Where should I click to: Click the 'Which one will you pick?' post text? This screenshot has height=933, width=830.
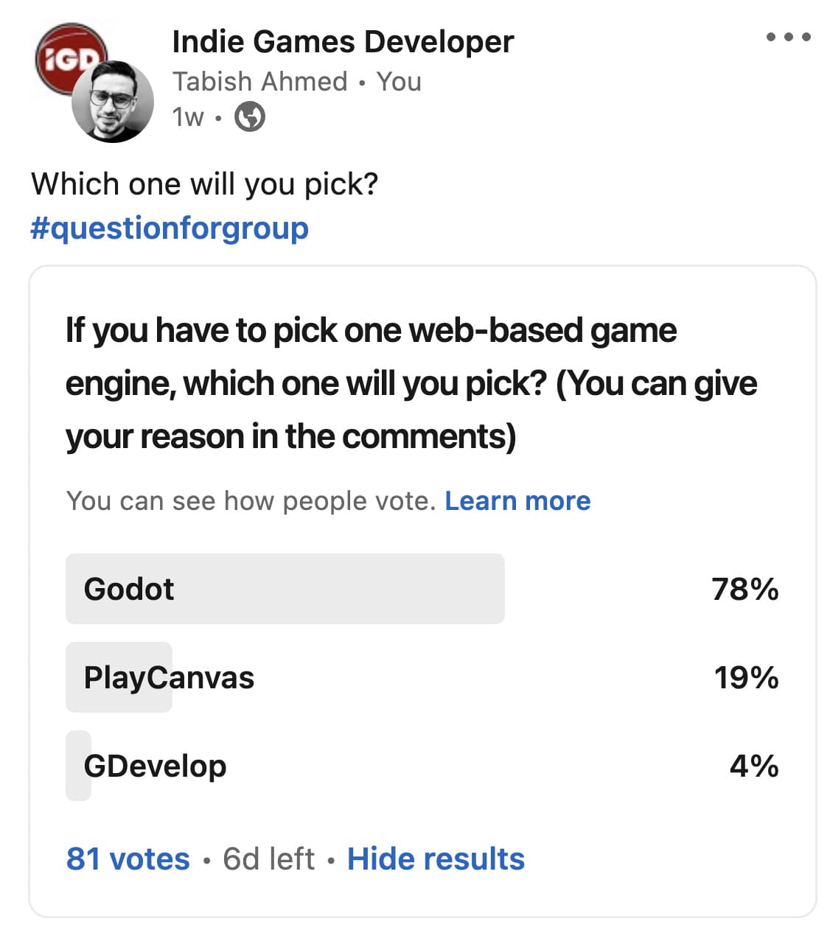point(205,184)
